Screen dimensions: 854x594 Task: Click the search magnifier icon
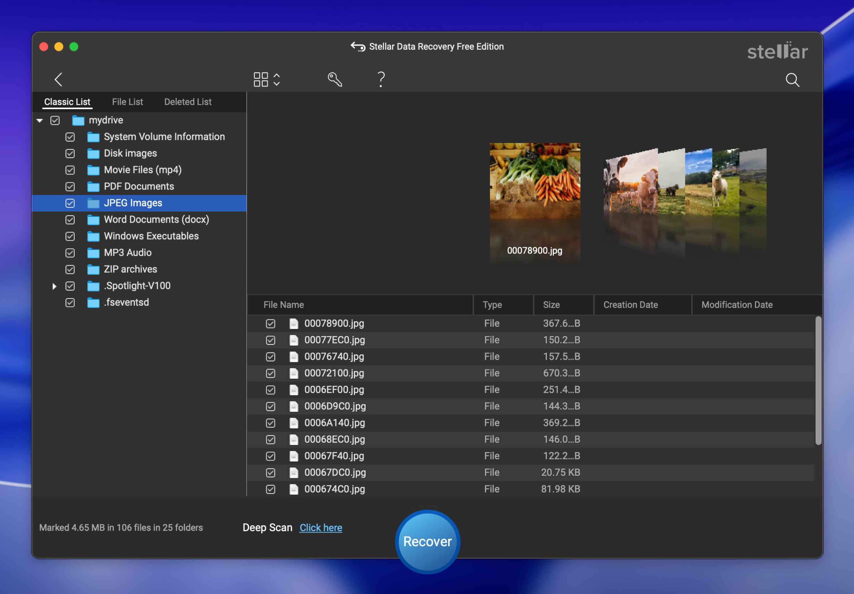click(793, 80)
